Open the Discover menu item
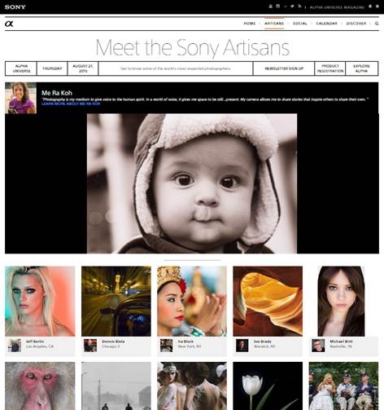This screenshot has width=384, height=410. [356, 24]
